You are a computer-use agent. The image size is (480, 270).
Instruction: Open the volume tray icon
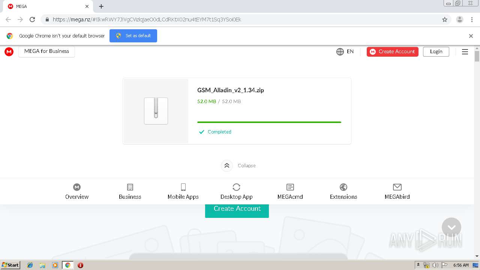(x=435, y=265)
